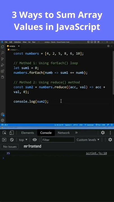Screen dimensions: 114x202
Task: Click the 'const numbers' array declaration line
Action: click(49, 54)
